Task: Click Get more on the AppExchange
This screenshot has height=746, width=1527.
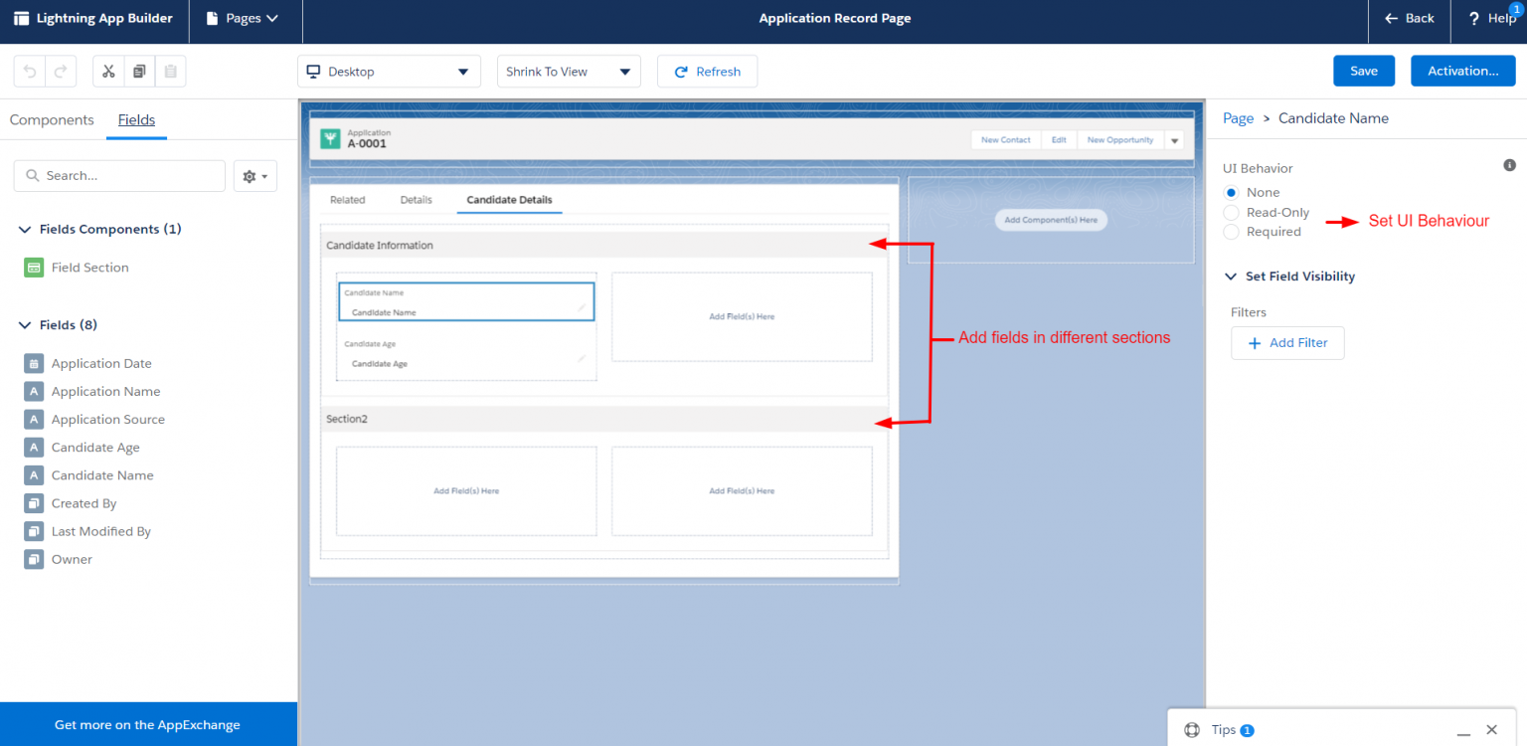Action: [148, 724]
